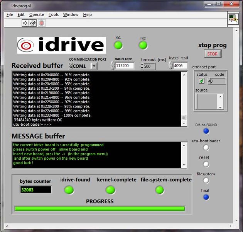Open the Operate menu
Viewport: 243px width, 232px height.
point(37,15)
